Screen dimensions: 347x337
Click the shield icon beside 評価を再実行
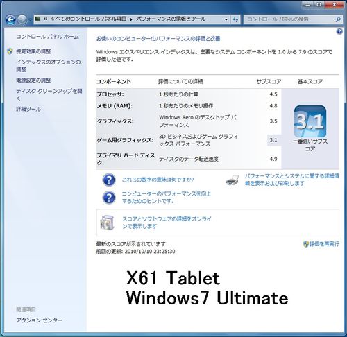[306, 244]
